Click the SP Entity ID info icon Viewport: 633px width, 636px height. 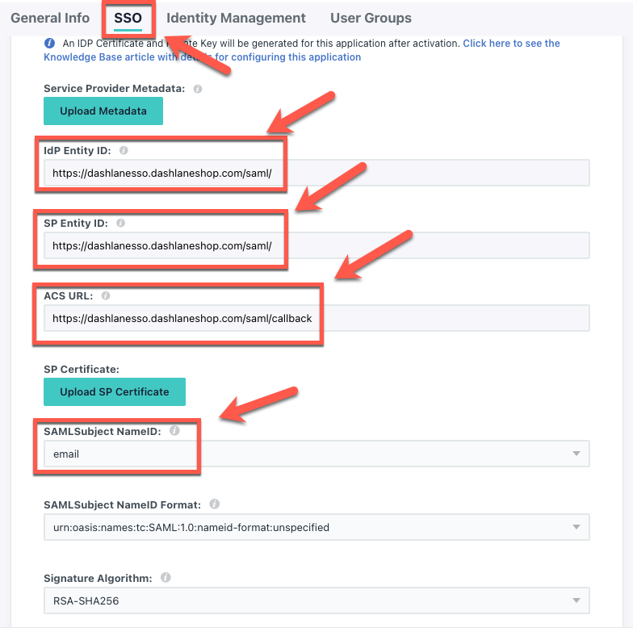tap(120, 223)
